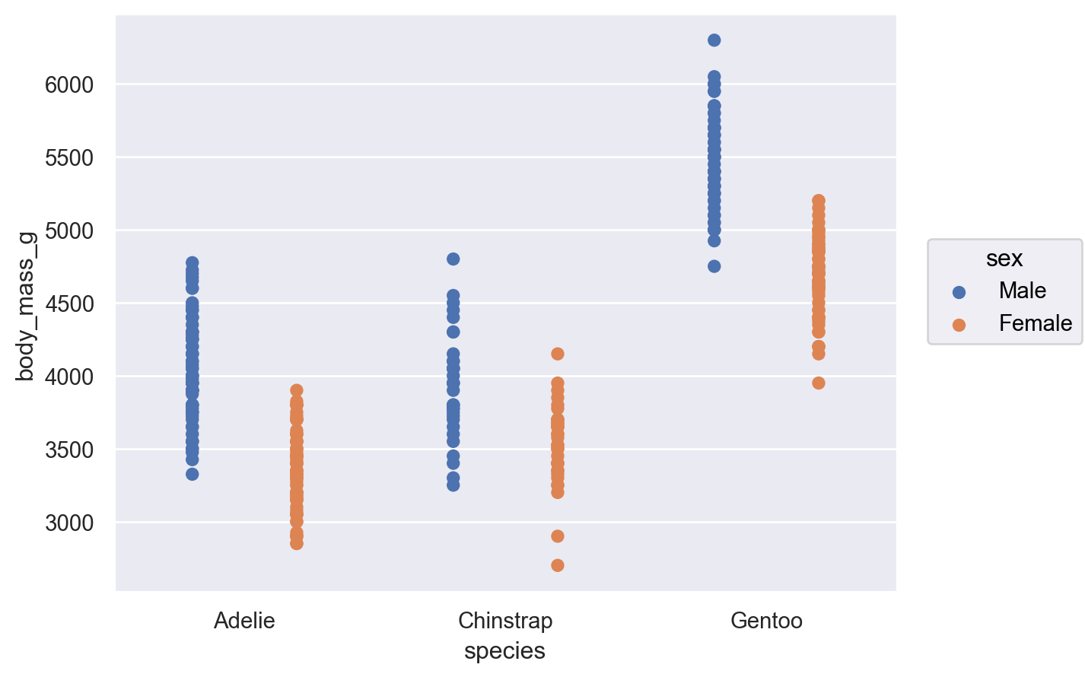Viewport: 1085px width, 677px height.
Task: Click the blue Male legend marker
Action: click(959, 292)
